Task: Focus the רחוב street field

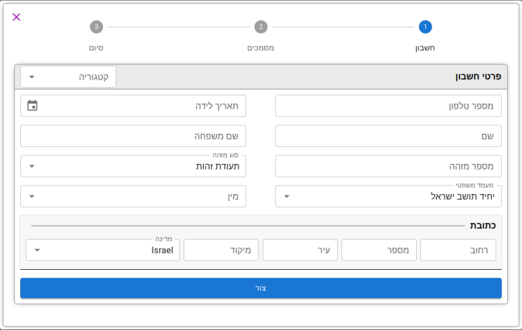Action: pyautogui.click(x=458, y=250)
